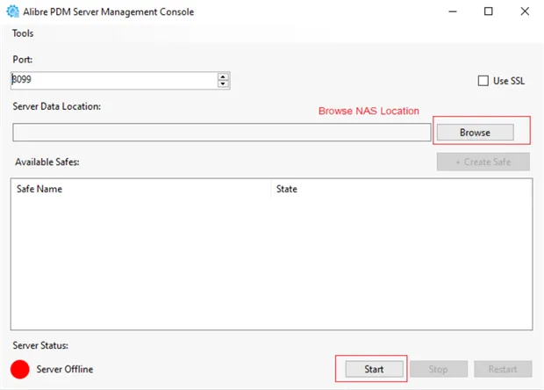
Task: Enable the Use SSL checkbox
Action: 483,81
